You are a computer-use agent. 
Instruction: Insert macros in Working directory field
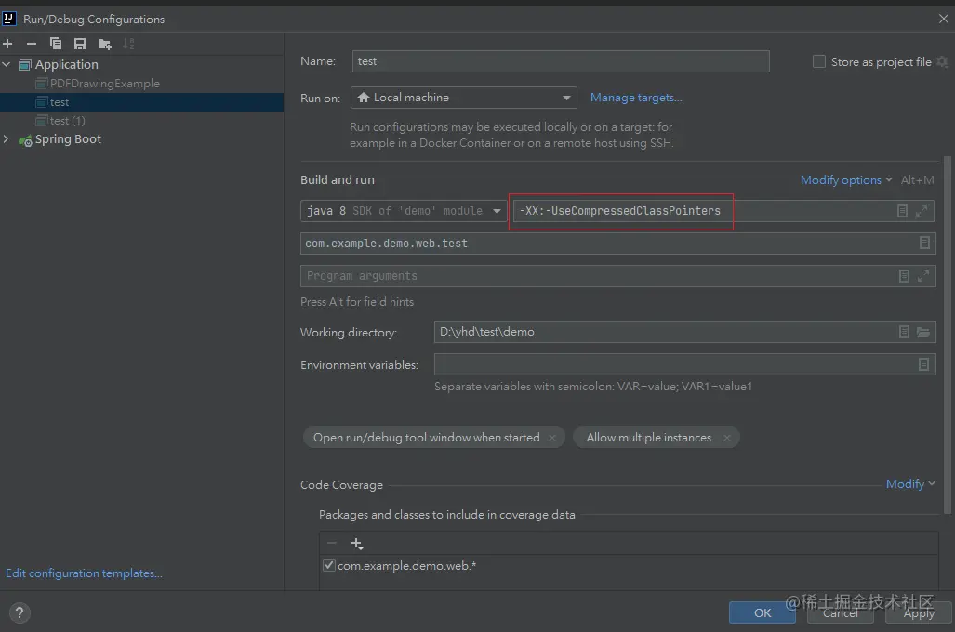click(905, 332)
